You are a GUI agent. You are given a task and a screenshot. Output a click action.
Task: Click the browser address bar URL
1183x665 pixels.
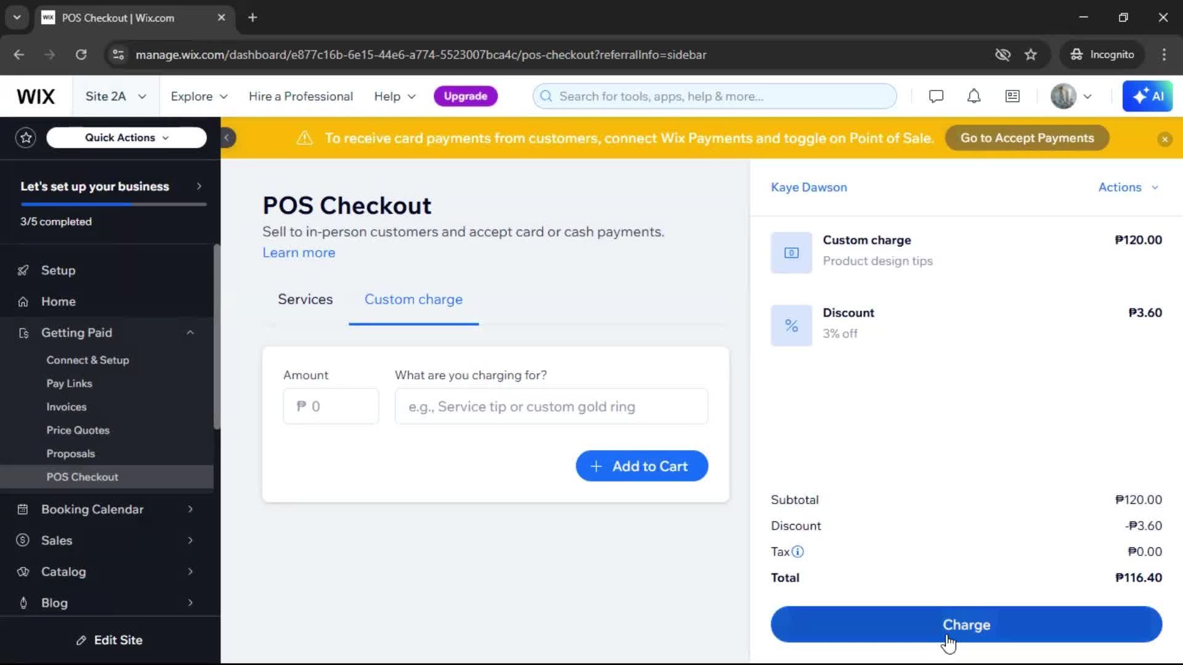click(x=421, y=55)
